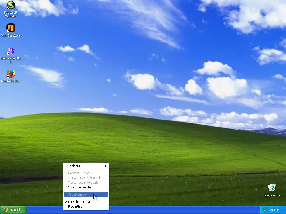286x214 pixels.
Task: Expand the Toolbars submenu
Action: pyautogui.click(x=86, y=166)
